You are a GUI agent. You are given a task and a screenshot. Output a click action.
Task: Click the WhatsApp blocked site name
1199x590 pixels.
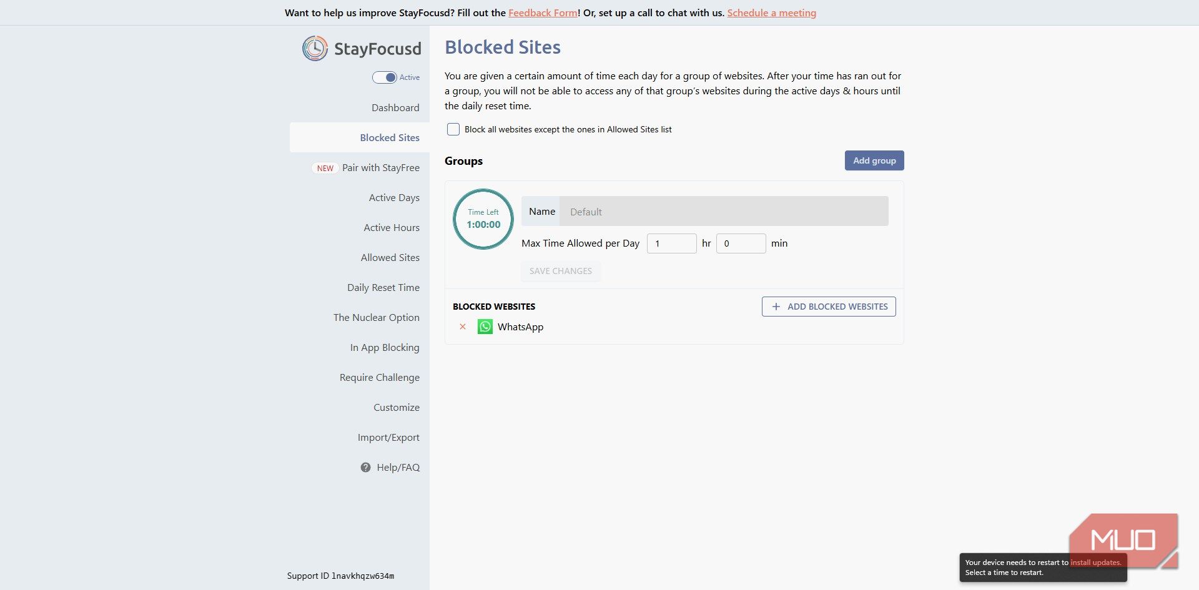[x=520, y=327]
